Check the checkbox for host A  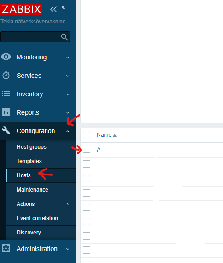point(87,149)
